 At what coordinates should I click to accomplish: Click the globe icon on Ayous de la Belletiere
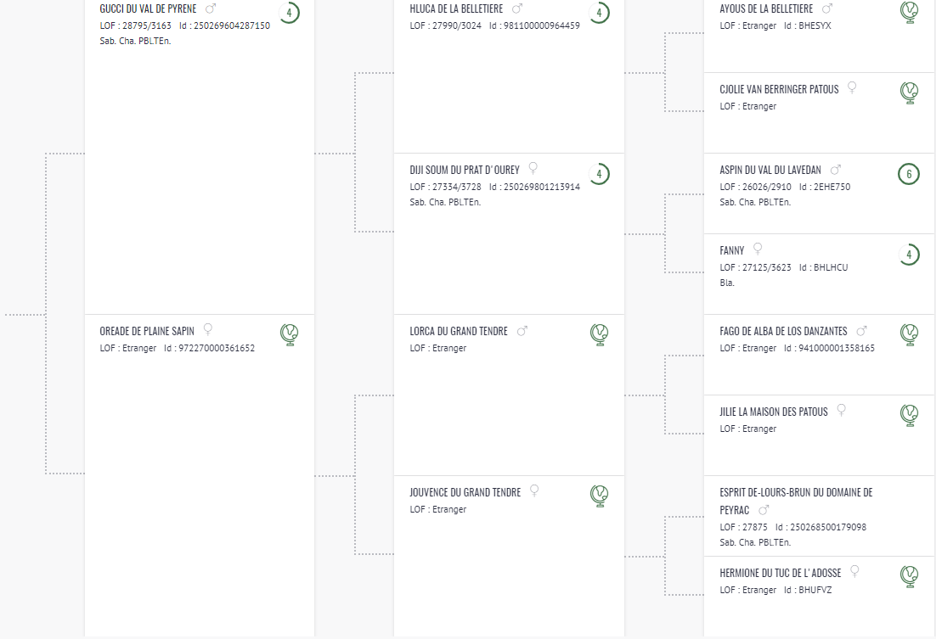click(x=909, y=12)
